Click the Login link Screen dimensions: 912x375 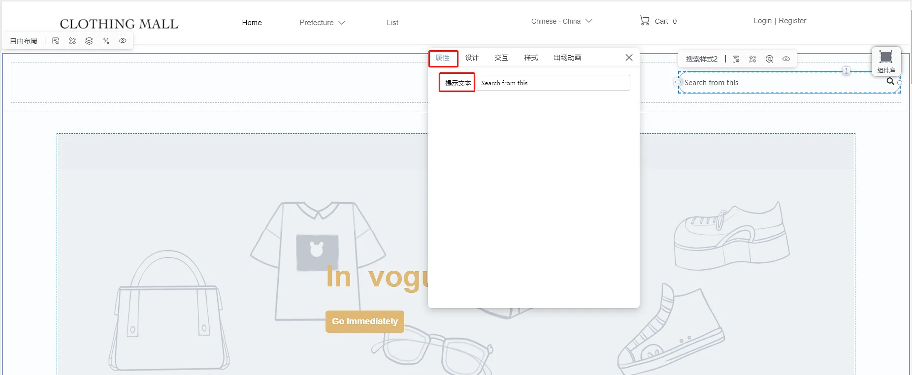click(762, 21)
